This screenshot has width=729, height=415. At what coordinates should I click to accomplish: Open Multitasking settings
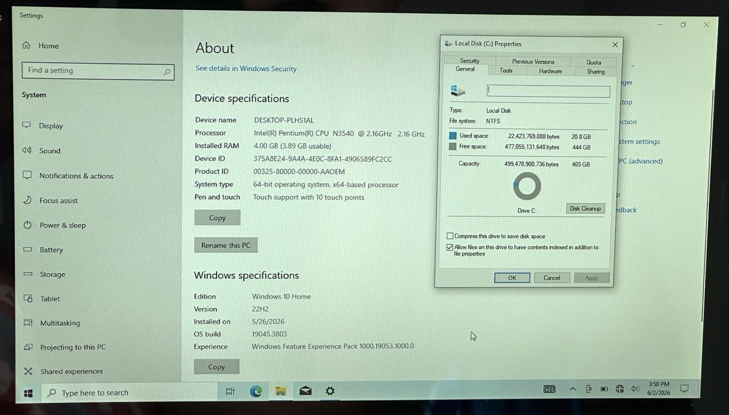pyautogui.click(x=52, y=323)
